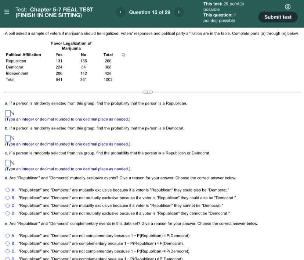Image resolution: width=304 pixels, height=260 pixels.
Task: Select option B for part e
Action: tap(7, 243)
